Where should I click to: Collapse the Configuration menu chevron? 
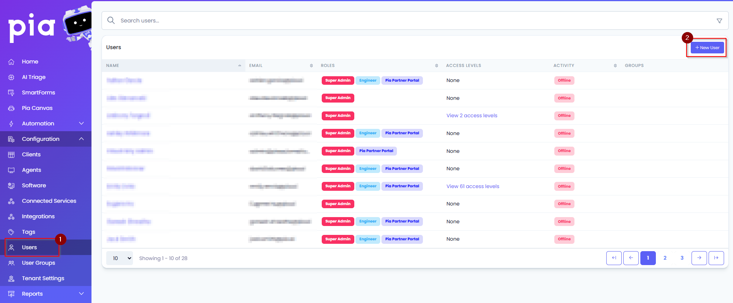point(81,139)
